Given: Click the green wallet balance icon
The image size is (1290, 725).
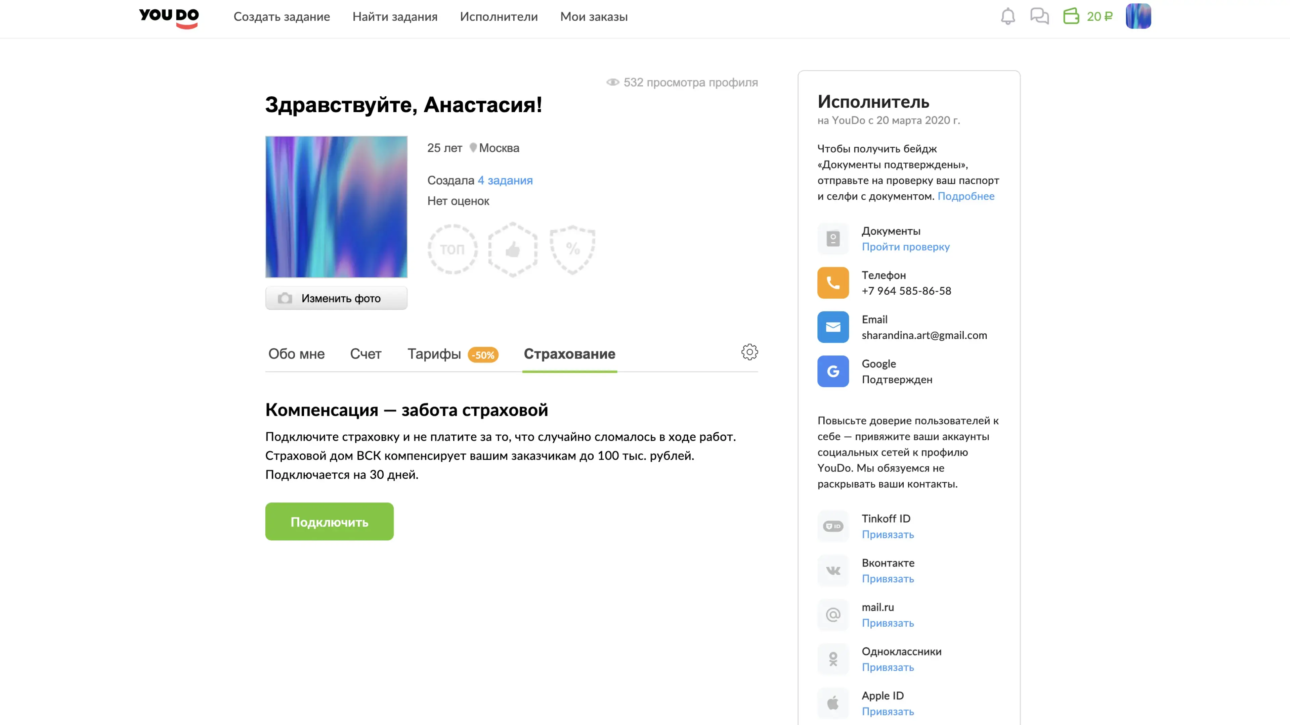Looking at the screenshot, I should [x=1071, y=16].
